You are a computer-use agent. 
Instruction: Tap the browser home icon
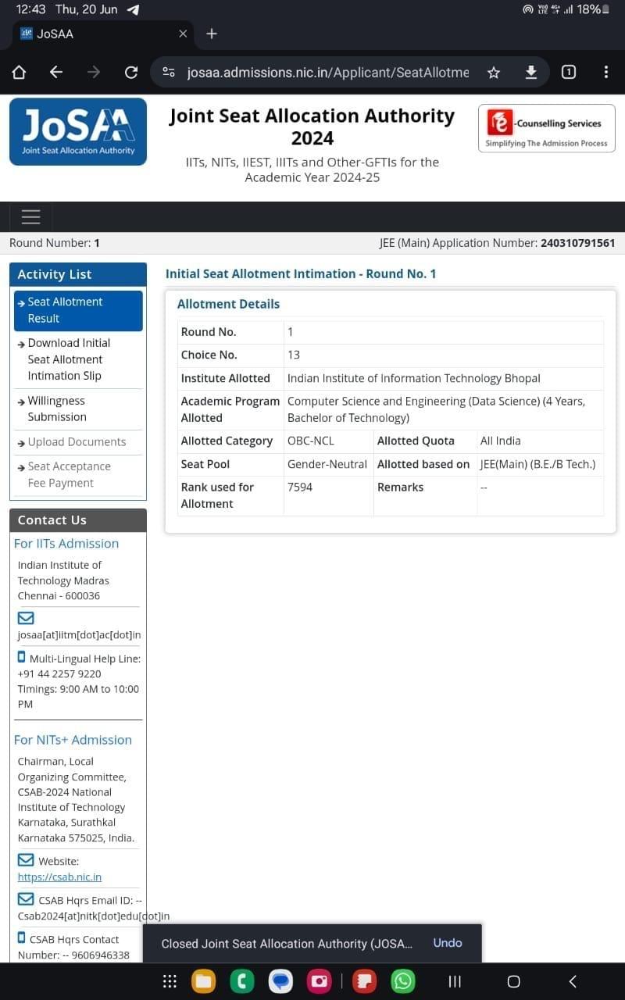(x=19, y=73)
